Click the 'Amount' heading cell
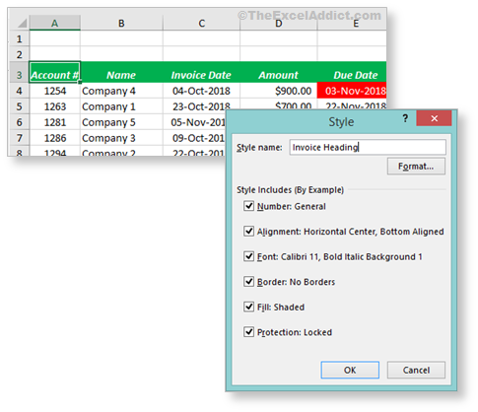 pos(279,73)
